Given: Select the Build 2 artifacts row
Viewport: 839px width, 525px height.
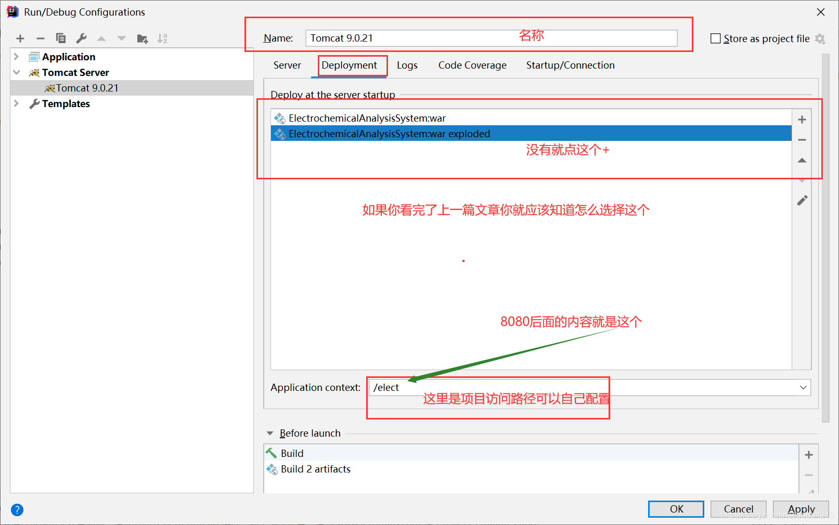Looking at the screenshot, I should tap(531, 469).
